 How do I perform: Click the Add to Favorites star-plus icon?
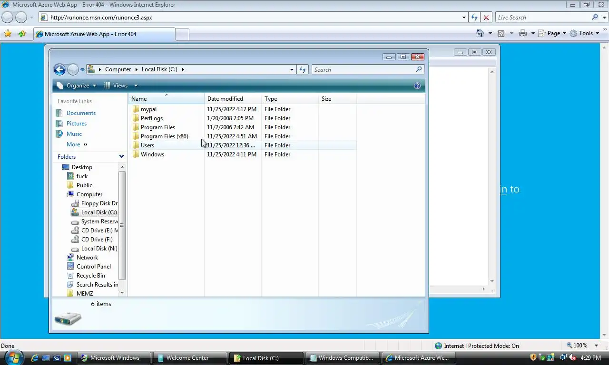22,34
